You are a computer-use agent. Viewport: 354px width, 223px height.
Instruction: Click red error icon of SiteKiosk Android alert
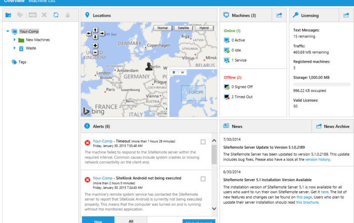[x=87, y=180]
